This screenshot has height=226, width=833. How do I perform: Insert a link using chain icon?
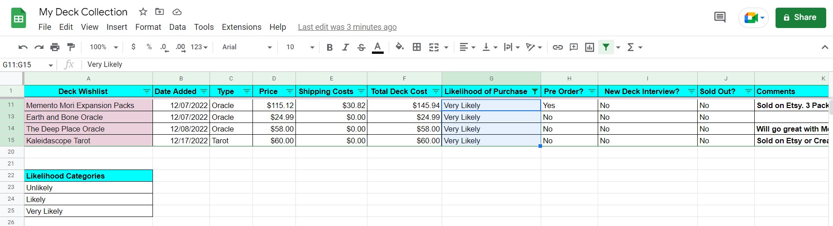[557, 47]
